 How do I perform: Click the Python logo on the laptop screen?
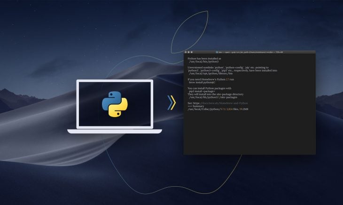(115, 104)
